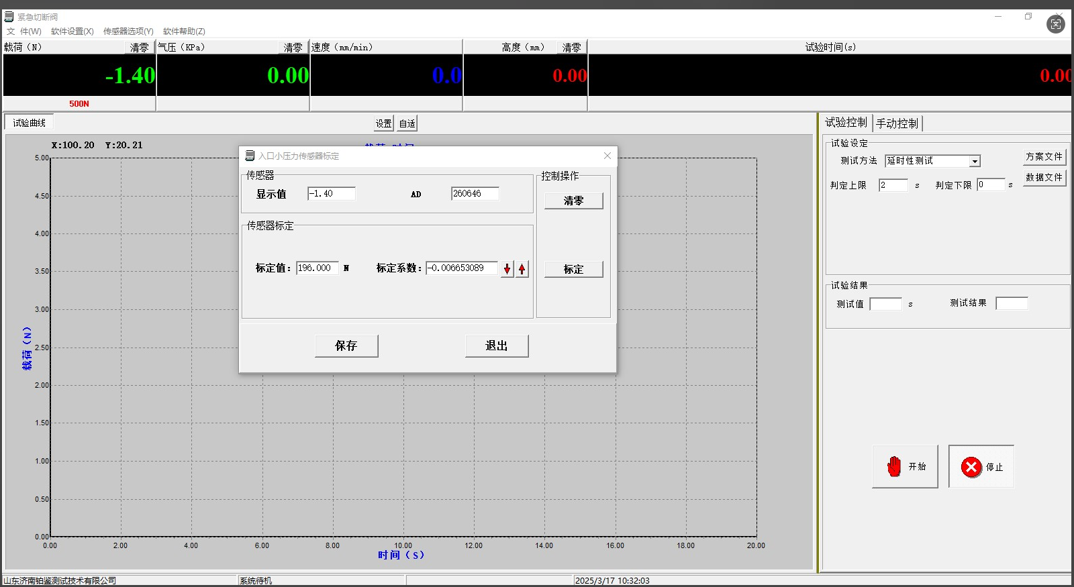1074x587 pixels.
Task: Click the 判定上限 input field
Action: pos(893,185)
